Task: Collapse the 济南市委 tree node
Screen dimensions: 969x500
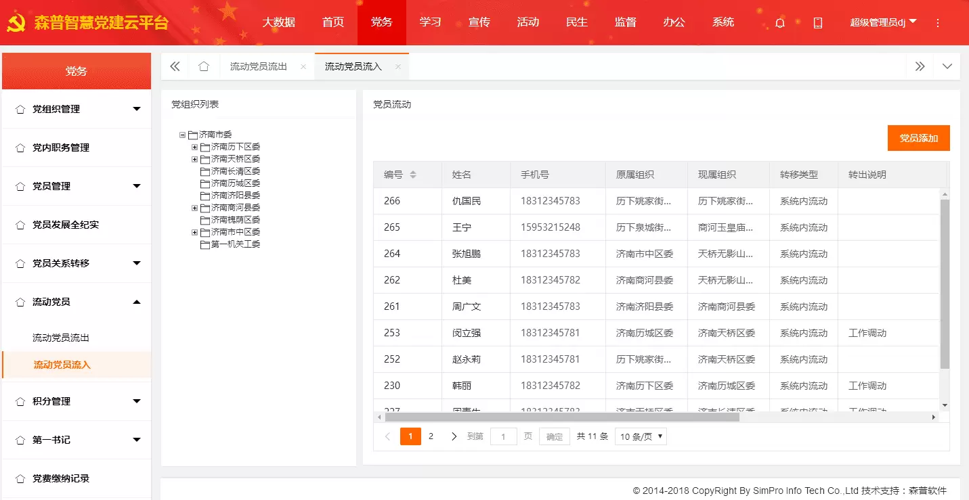Action: [x=182, y=135]
